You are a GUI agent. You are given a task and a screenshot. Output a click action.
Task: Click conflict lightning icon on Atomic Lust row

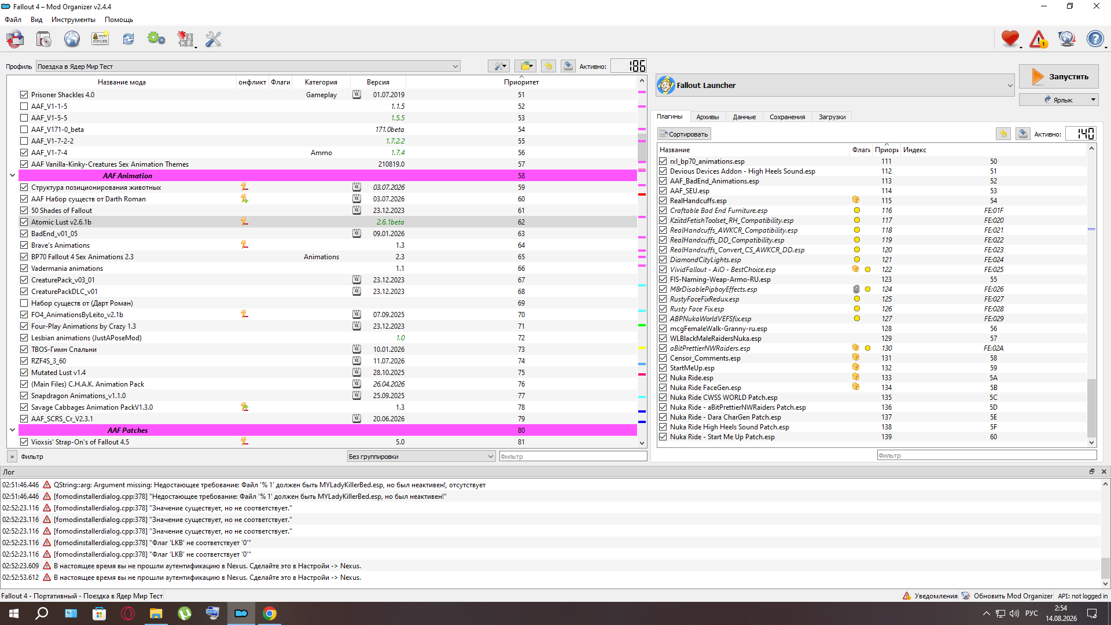click(x=244, y=222)
